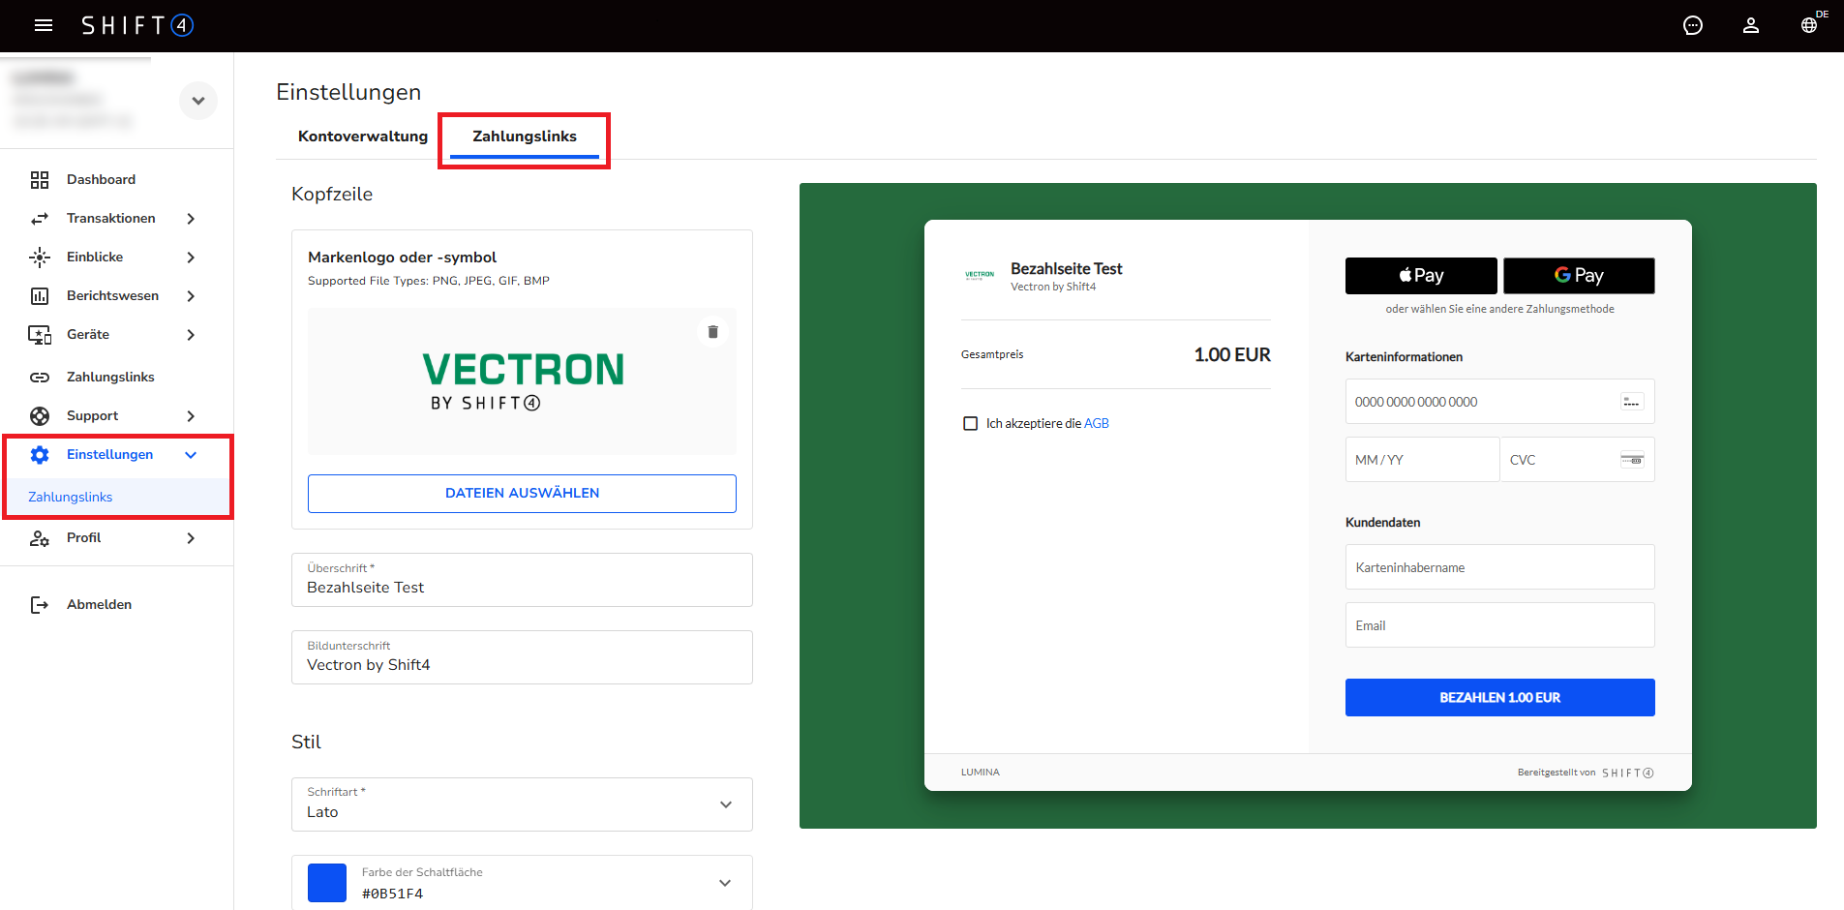The height and width of the screenshot is (910, 1844).
Task: Select the Zahlungslinks tab
Action: (525, 136)
